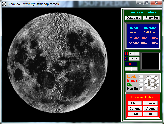Click the 'Diam 3476 kms' text

point(142,32)
